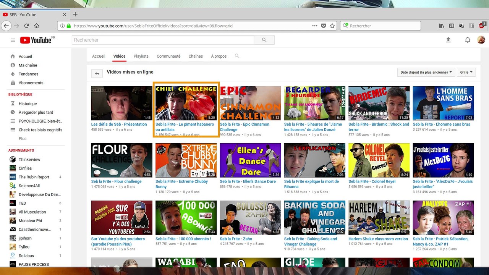
Task: Click the upload video icon
Action: click(x=449, y=40)
